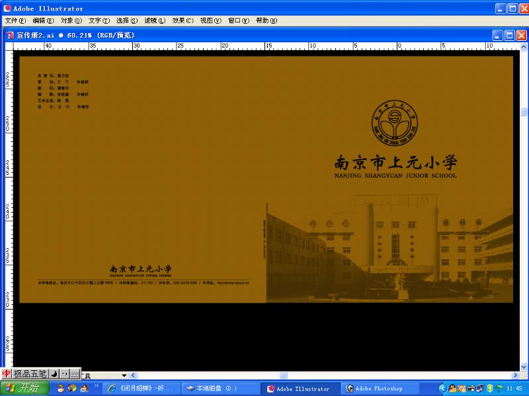
Task: Expand hidden system tray icons arrow
Action: pos(442,389)
